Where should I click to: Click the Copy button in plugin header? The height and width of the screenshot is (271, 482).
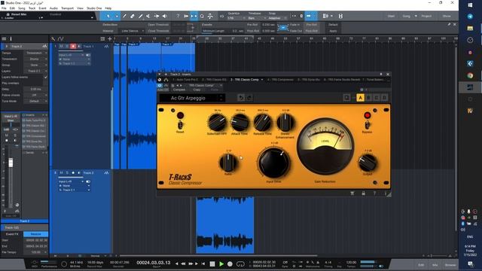click(197, 90)
